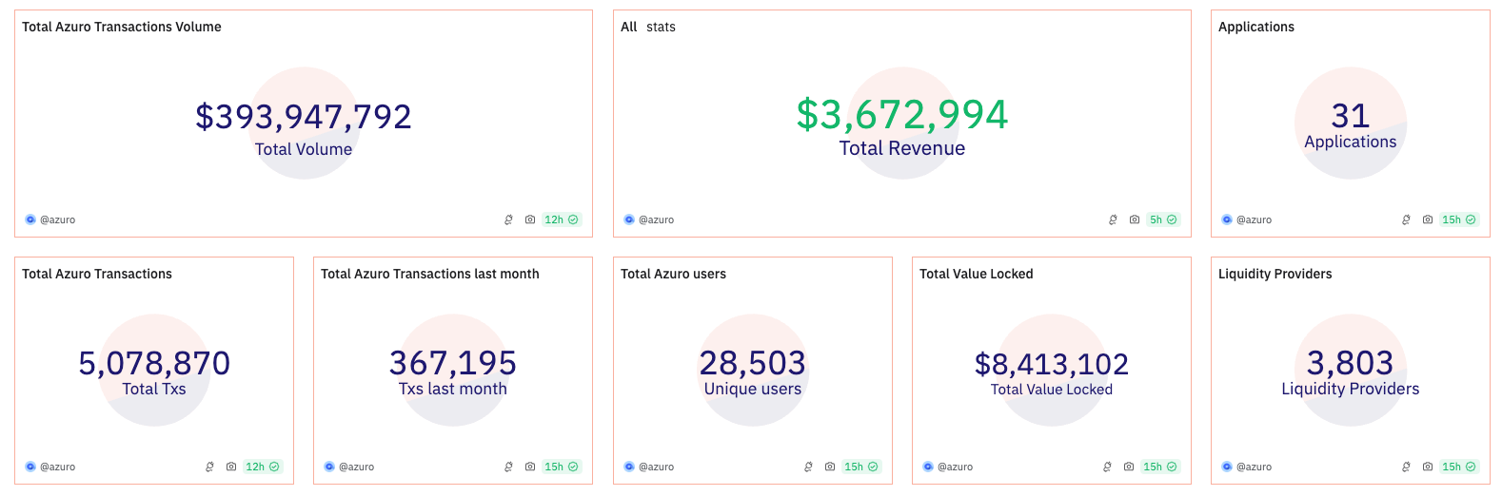Click azuro avatar on All stats card

(x=629, y=219)
